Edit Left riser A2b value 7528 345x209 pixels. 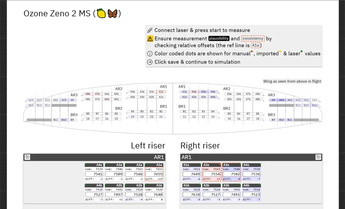point(134,195)
